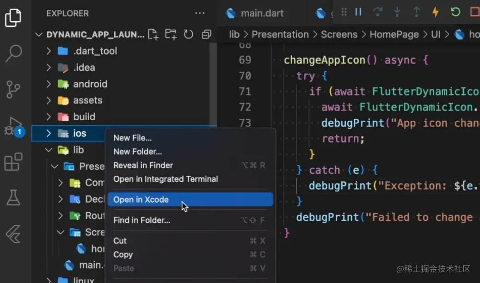Expand the ios folder
Image resolution: width=480 pixels, height=283 pixels.
click(49, 133)
